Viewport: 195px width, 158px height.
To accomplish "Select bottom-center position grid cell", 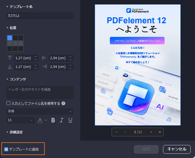I will [x=15, y=49].
